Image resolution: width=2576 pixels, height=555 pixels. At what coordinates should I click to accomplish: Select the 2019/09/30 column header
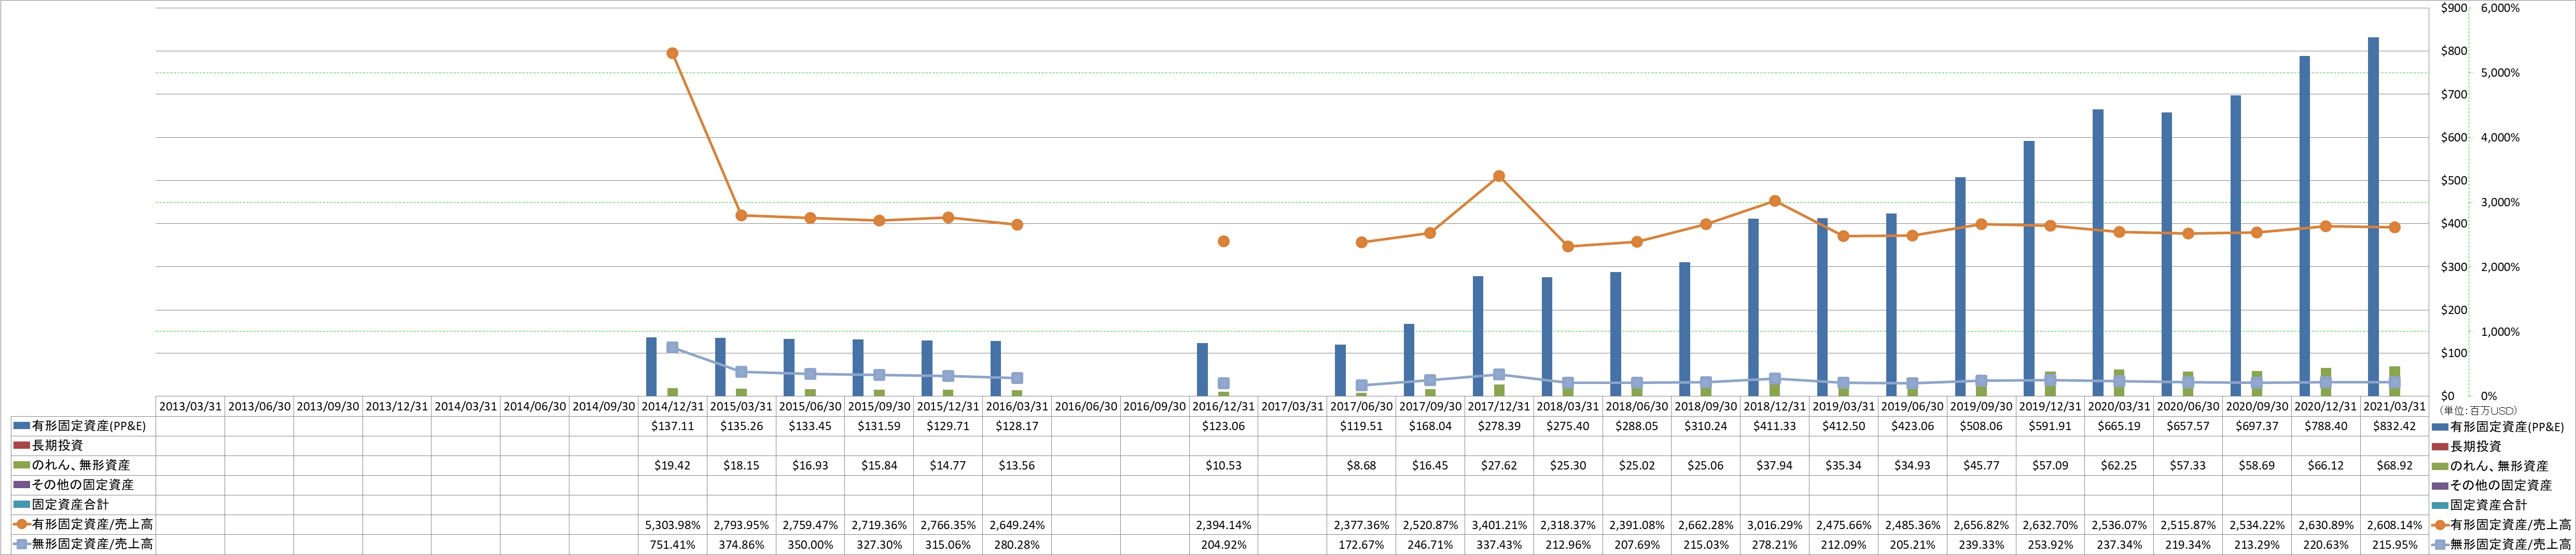click(x=1982, y=407)
